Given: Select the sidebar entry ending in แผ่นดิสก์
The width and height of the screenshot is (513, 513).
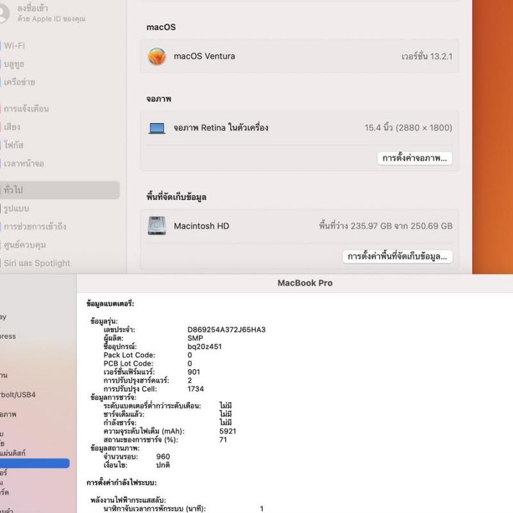Looking at the screenshot, I should coord(13,453).
